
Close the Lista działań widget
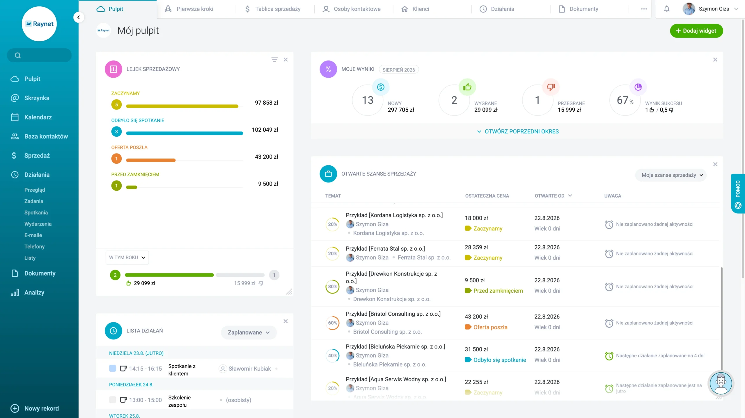coord(285,321)
